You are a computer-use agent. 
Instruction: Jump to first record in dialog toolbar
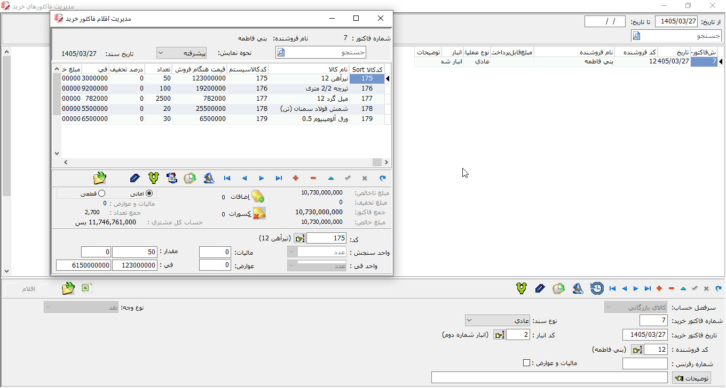pos(227,178)
